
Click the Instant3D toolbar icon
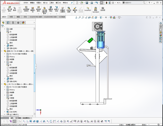88,9
